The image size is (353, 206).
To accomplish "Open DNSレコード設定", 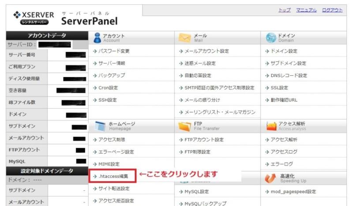I will click(x=289, y=75).
